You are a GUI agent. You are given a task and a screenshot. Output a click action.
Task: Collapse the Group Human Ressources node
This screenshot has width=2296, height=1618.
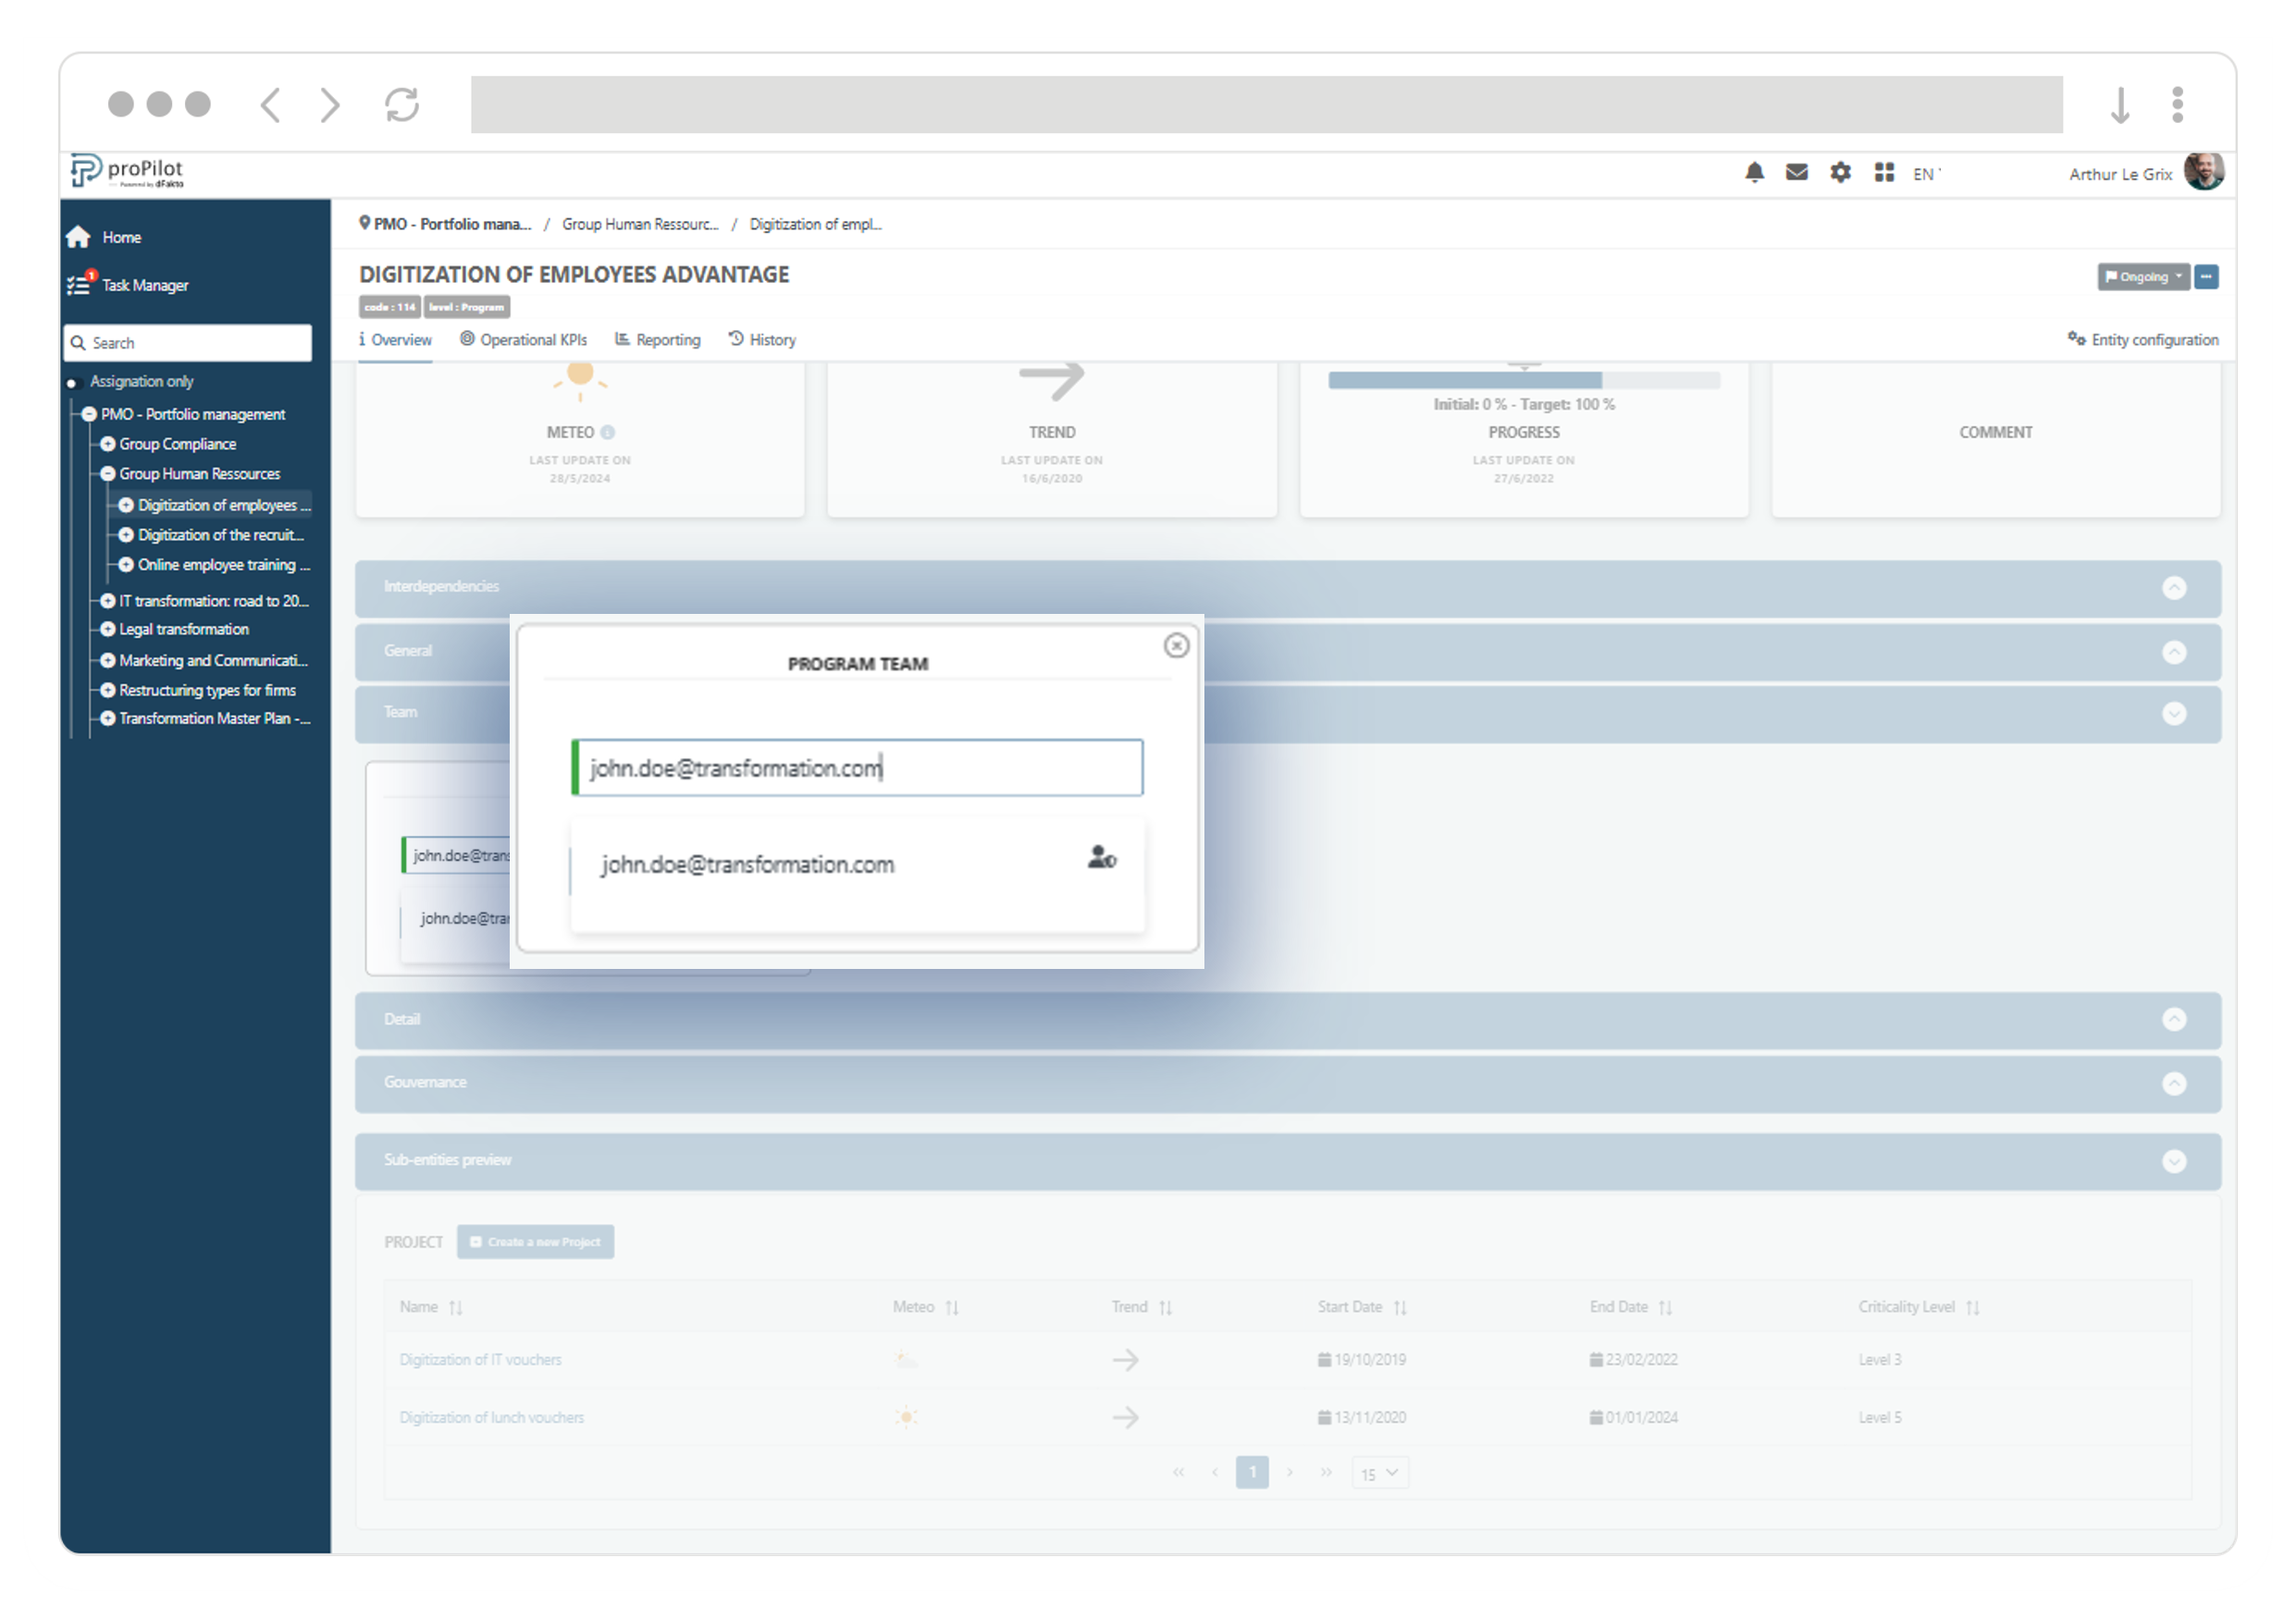(108, 473)
